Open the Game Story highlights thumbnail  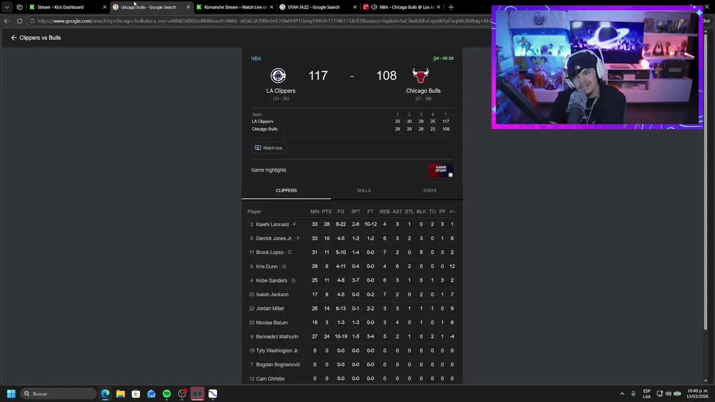[x=441, y=170]
